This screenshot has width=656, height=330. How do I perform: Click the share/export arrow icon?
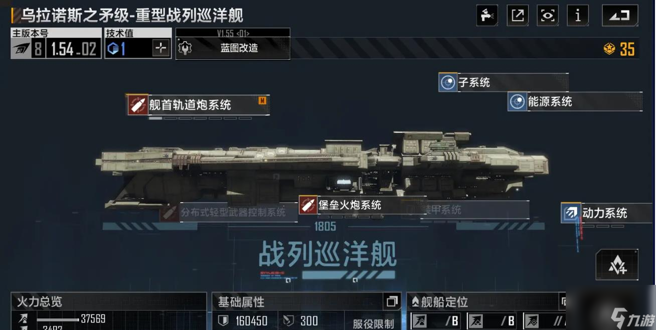click(x=518, y=15)
